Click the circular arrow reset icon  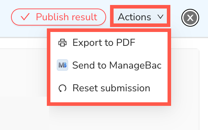(x=62, y=88)
